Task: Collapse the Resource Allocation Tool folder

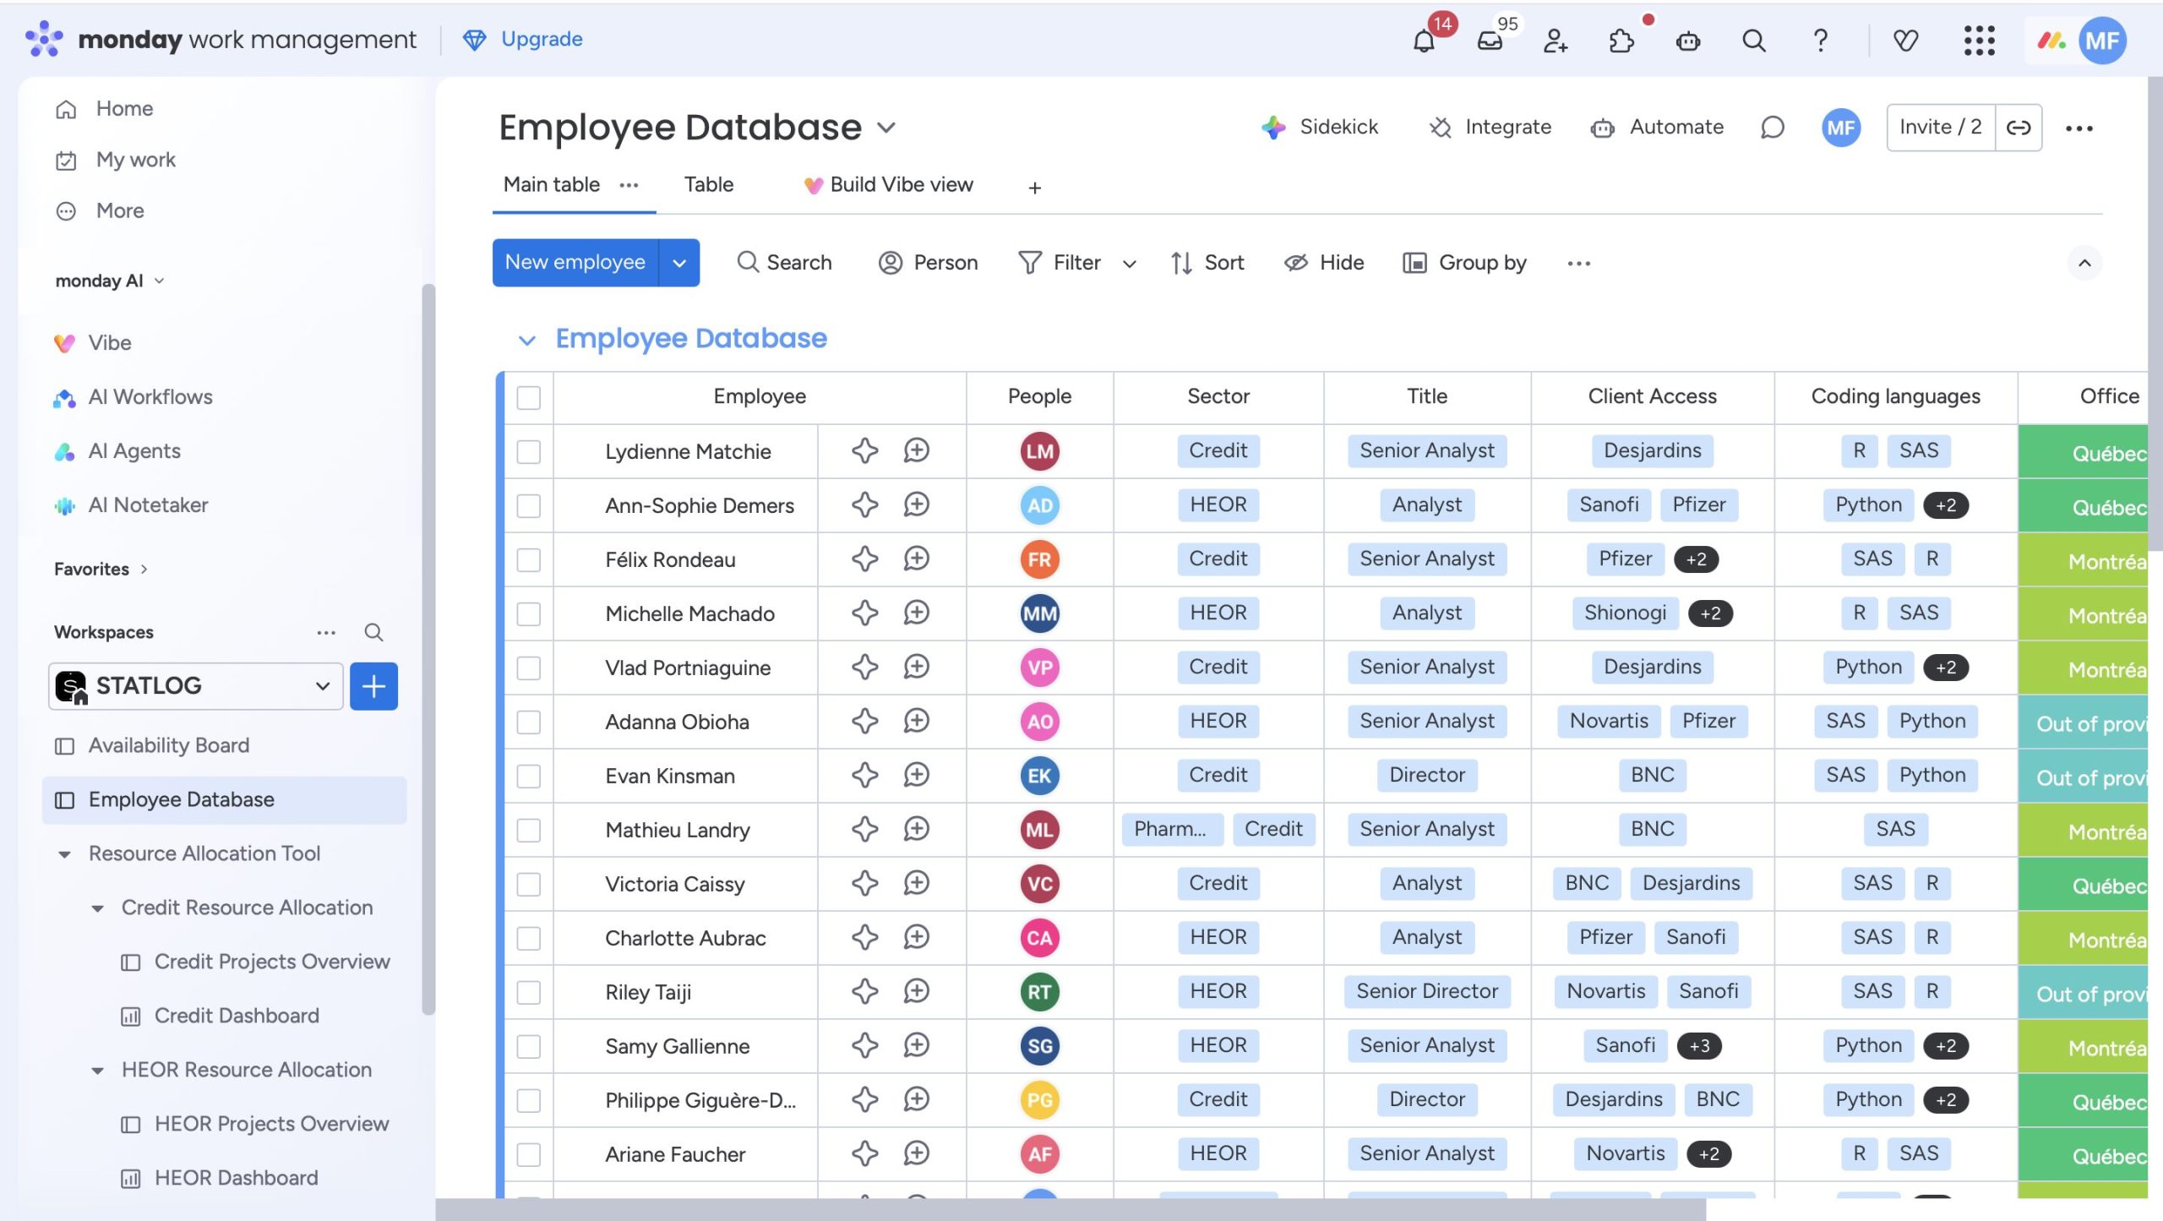Action: (x=64, y=854)
